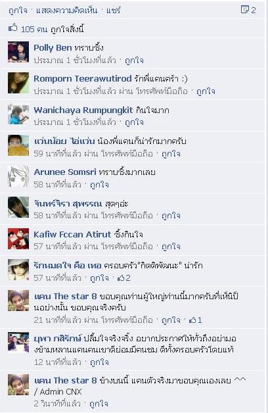Open last แคน The star 8 commenter name
Screen dimensions: 268x413
pos(65,380)
